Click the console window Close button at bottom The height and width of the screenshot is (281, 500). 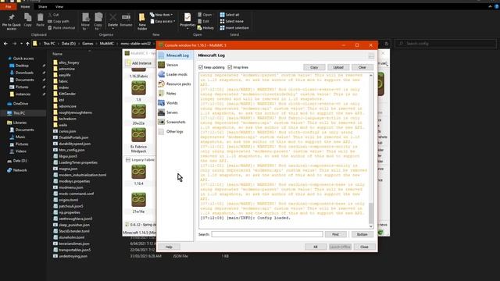(364, 247)
